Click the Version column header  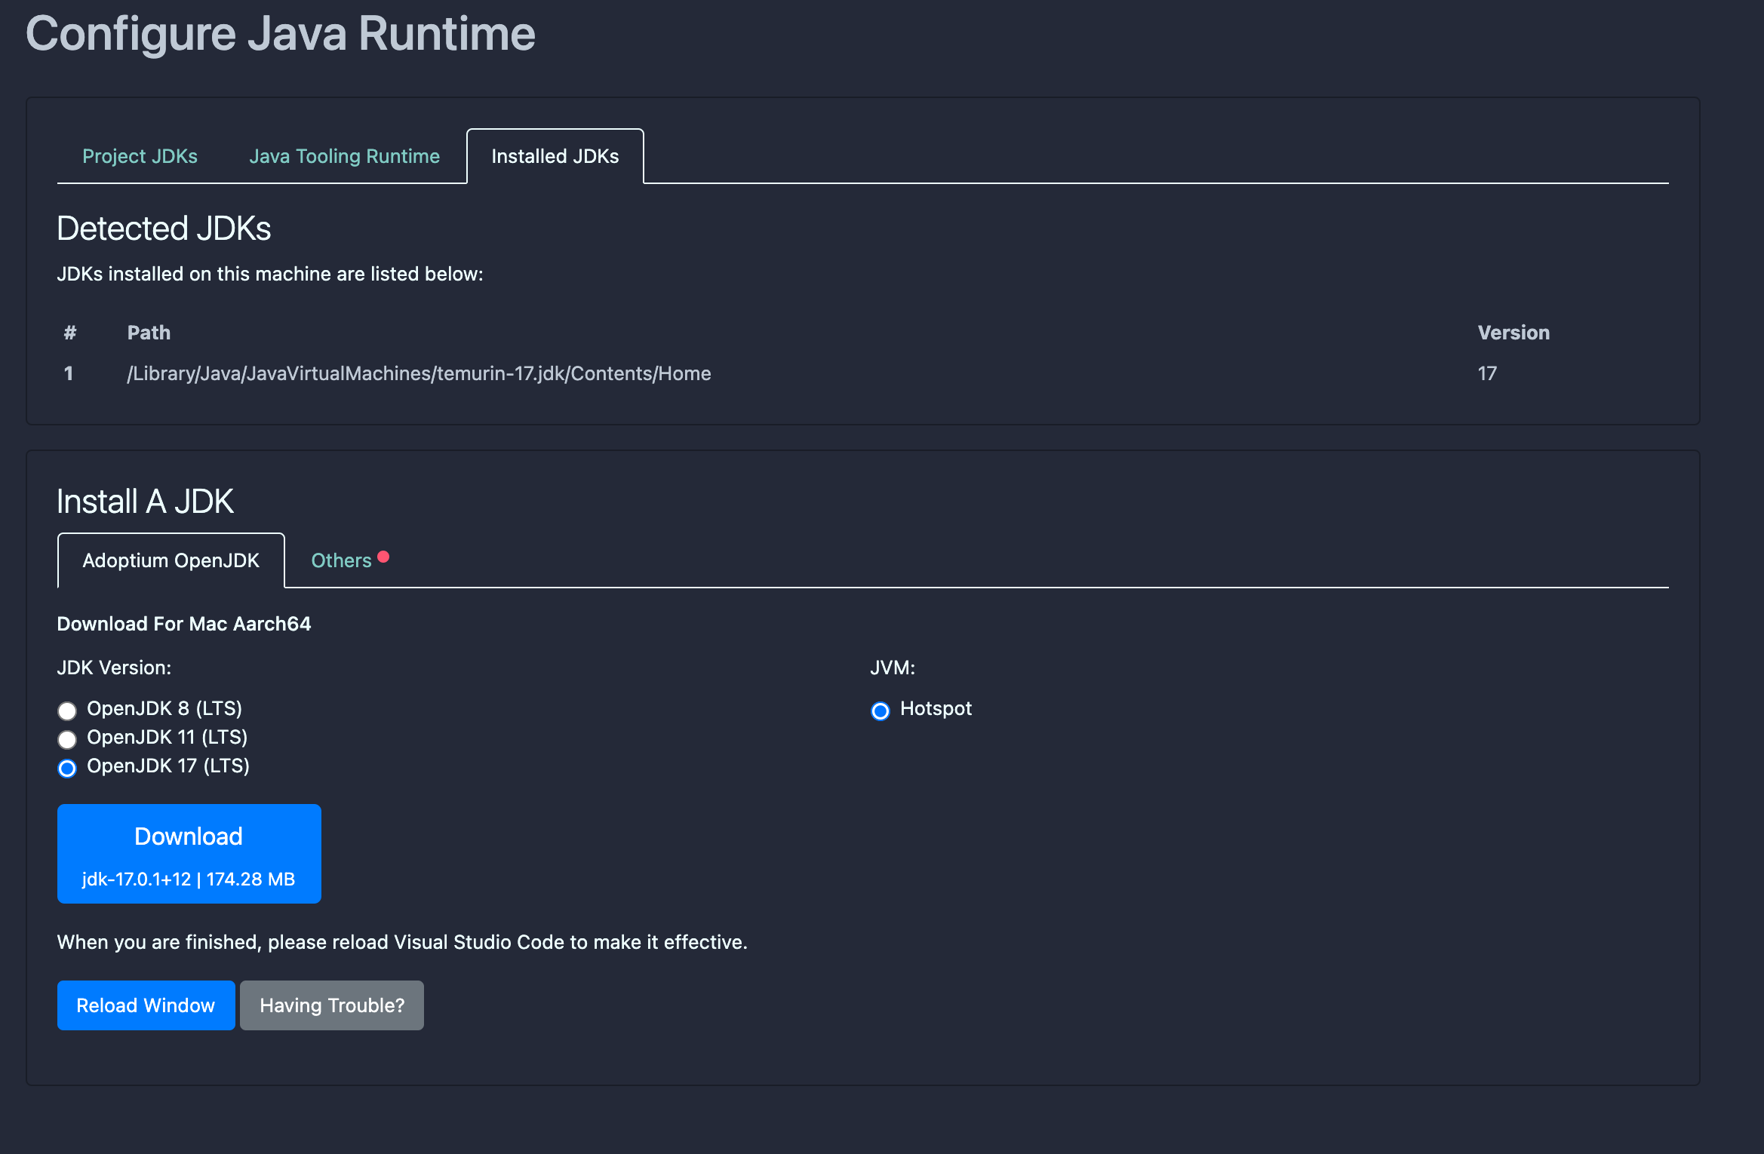pyautogui.click(x=1513, y=333)
